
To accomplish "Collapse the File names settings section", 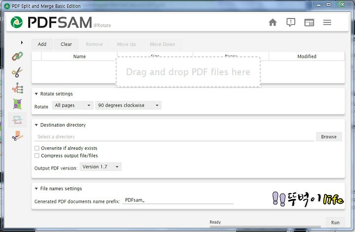I will [36, 188].
